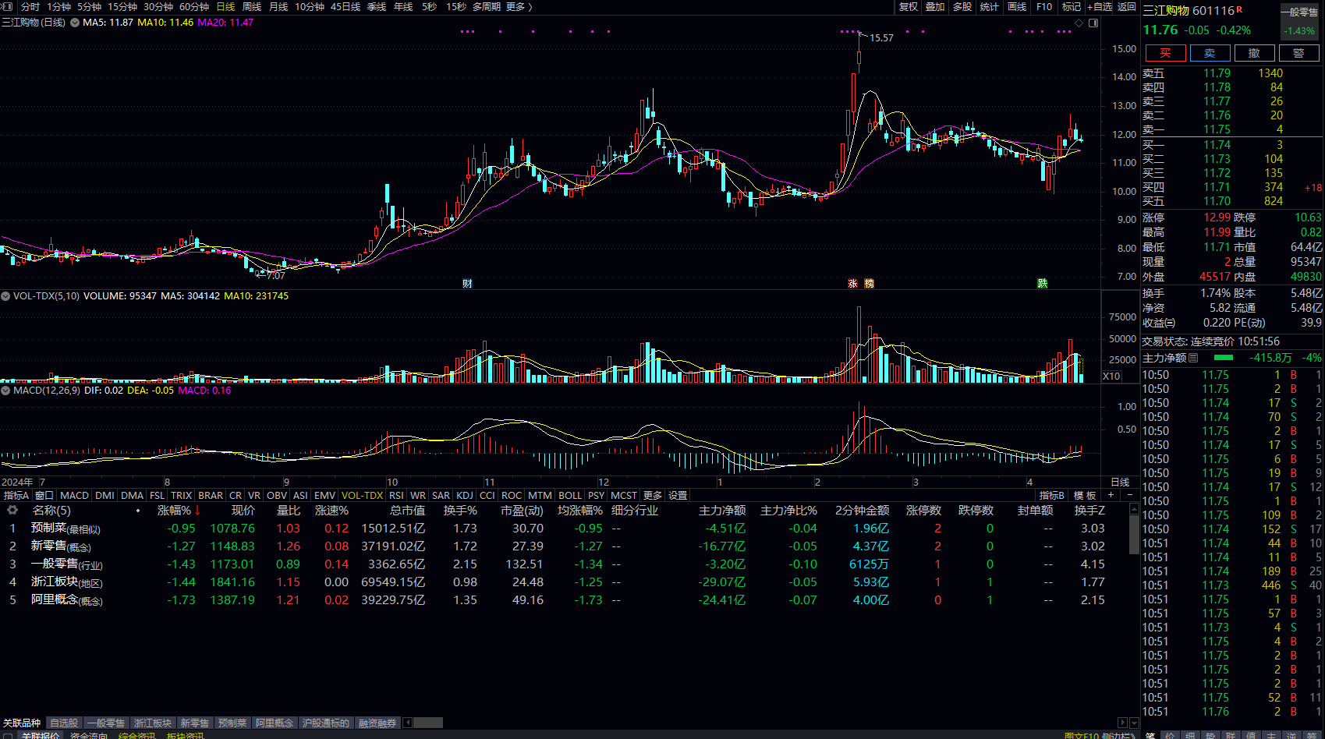Click the plus icon next to 模板
Viewport: 1325px width, 739px height.
[1111, 495]
